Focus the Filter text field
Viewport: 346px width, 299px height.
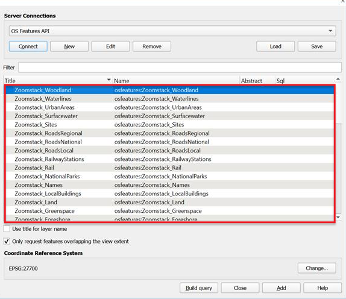coord(180,68)
